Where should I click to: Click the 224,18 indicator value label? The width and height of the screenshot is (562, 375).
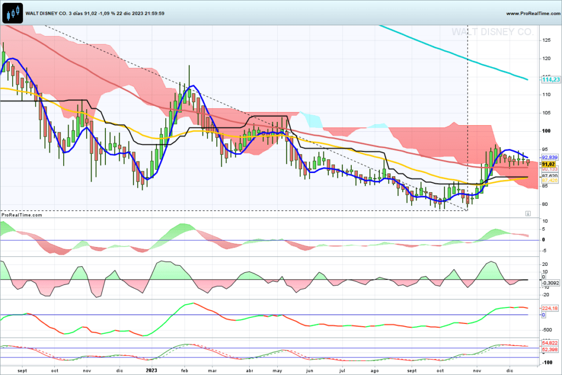pyautogui.click(x=550, y=309)
